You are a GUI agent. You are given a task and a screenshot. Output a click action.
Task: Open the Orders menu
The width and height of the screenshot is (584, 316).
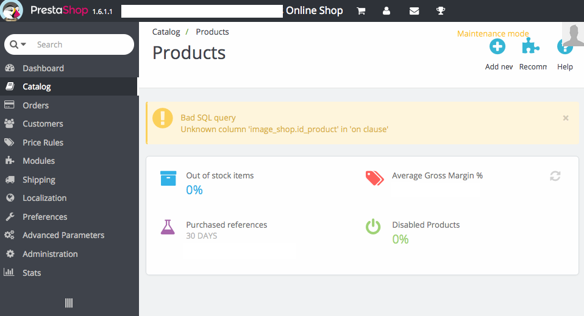(x=35, y=105)
